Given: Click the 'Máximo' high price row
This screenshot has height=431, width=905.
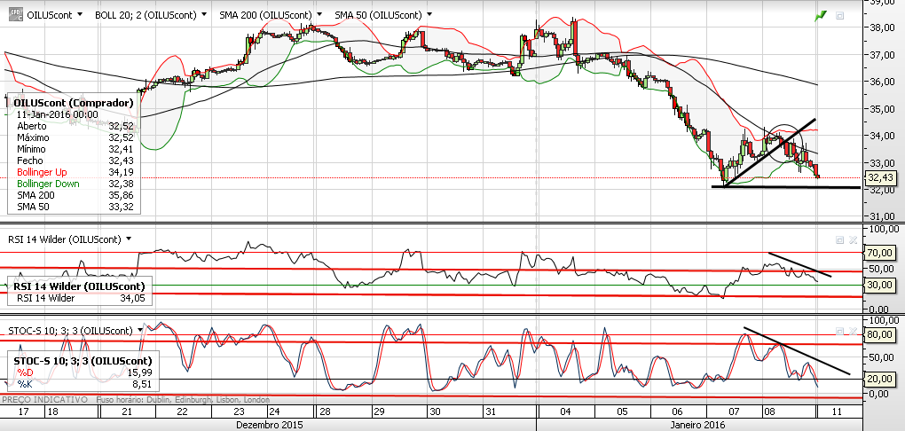Looking at the screenshot, I should (x=75, y=137).
